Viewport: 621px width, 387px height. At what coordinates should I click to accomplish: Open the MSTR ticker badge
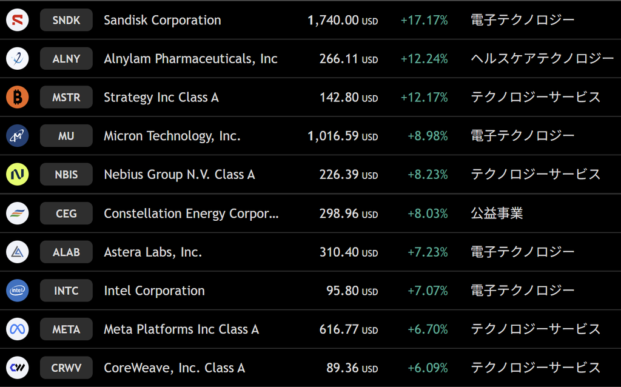pos(66,97)
